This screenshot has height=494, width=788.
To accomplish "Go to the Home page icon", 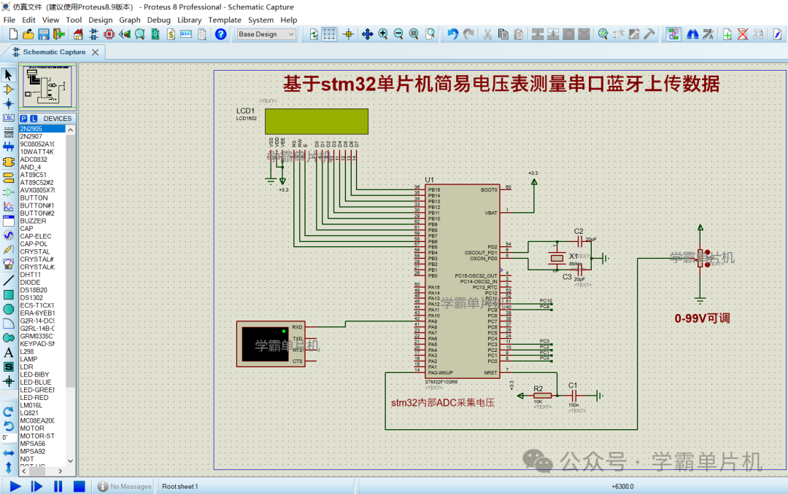I will click(x=78, y=34).
